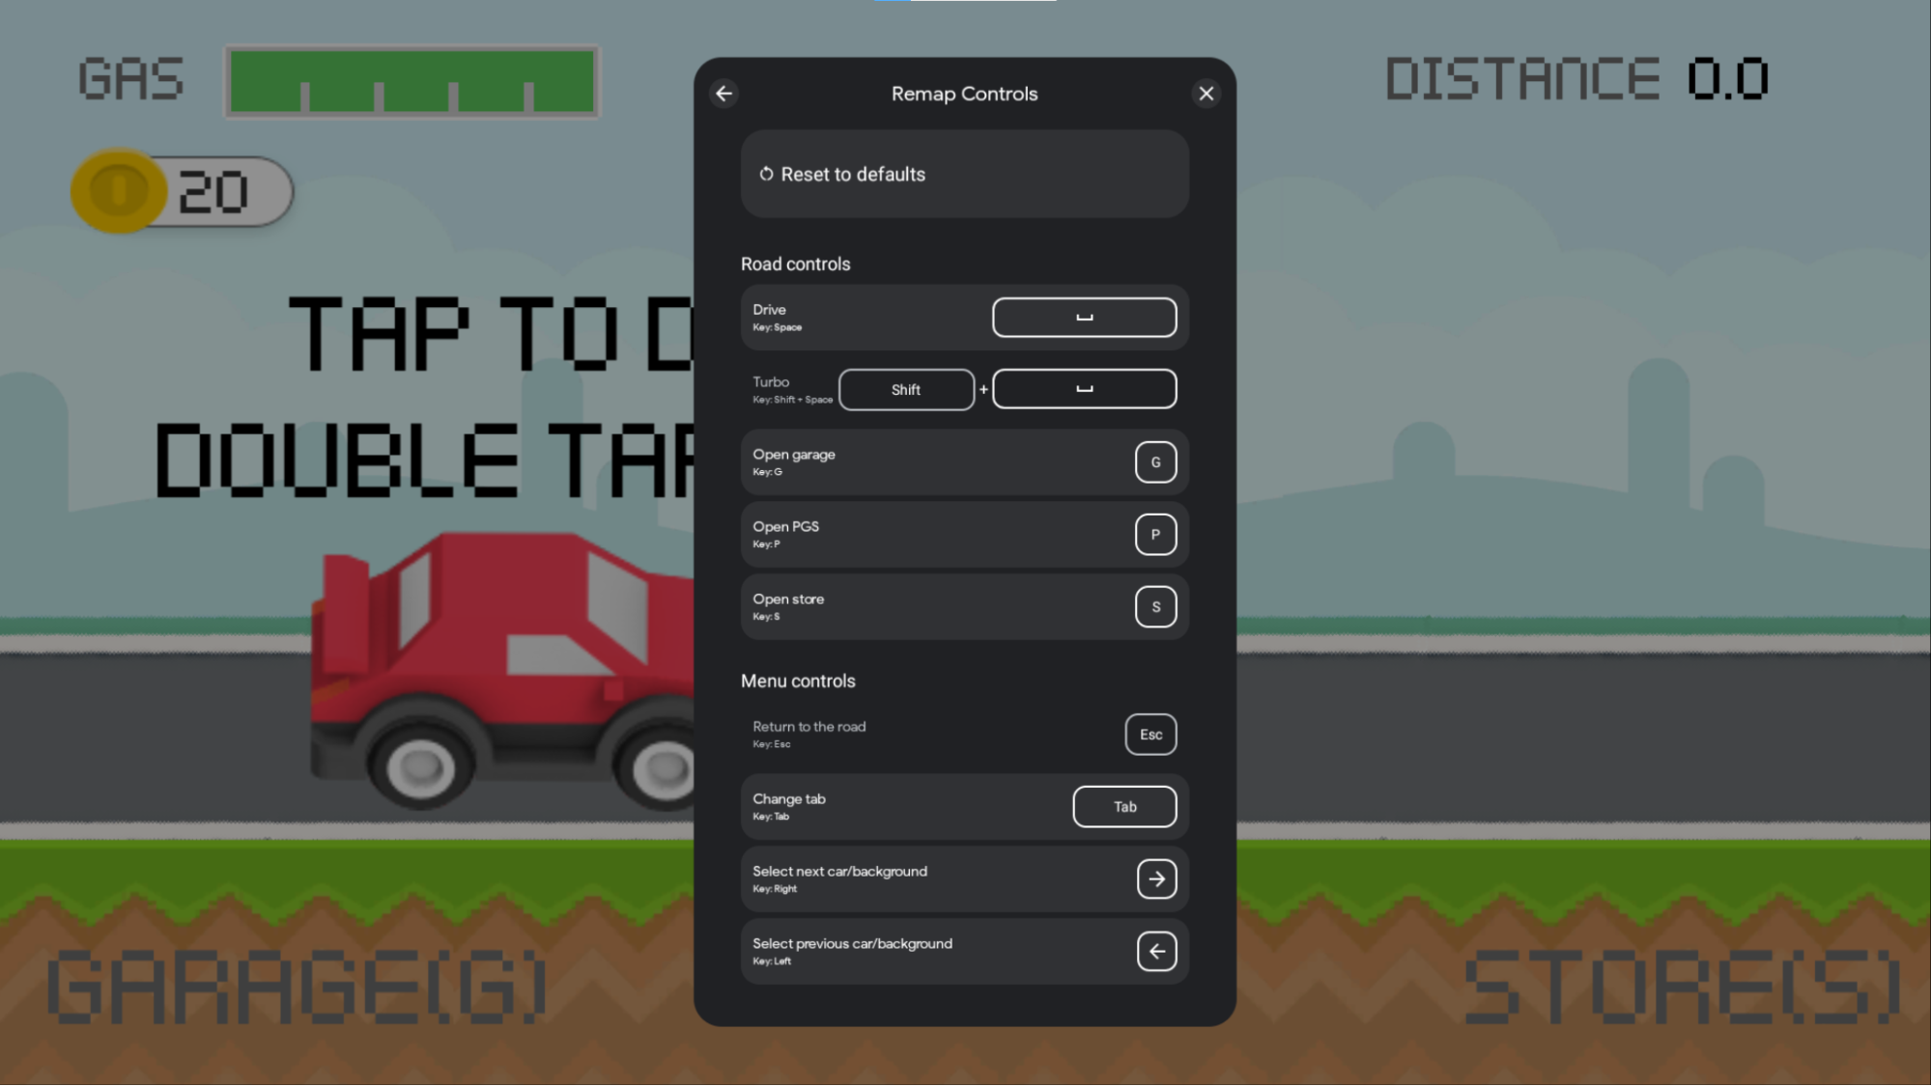
Task: Click the Menu controls section header
Action: pos(797,681)
